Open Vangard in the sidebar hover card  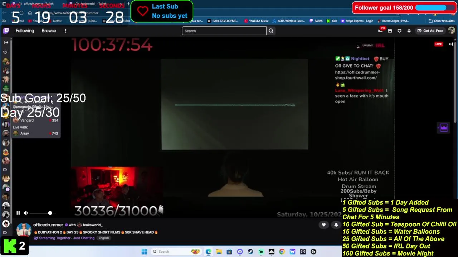point(35,120)
